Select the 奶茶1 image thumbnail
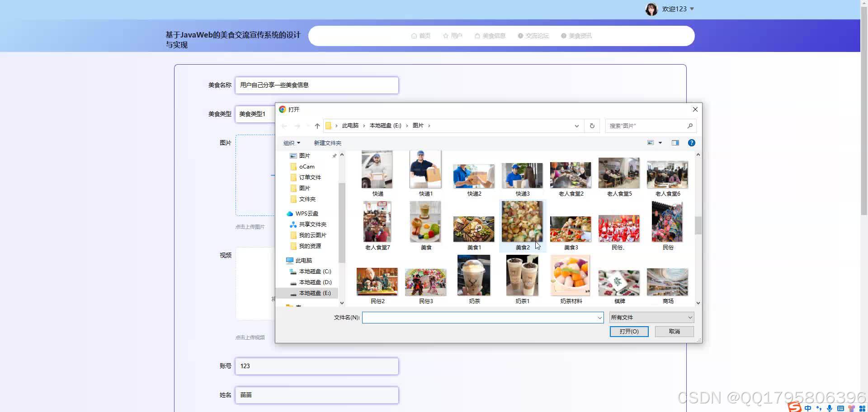868x412 pixels. pyautogui.click(x=522, y=276)
